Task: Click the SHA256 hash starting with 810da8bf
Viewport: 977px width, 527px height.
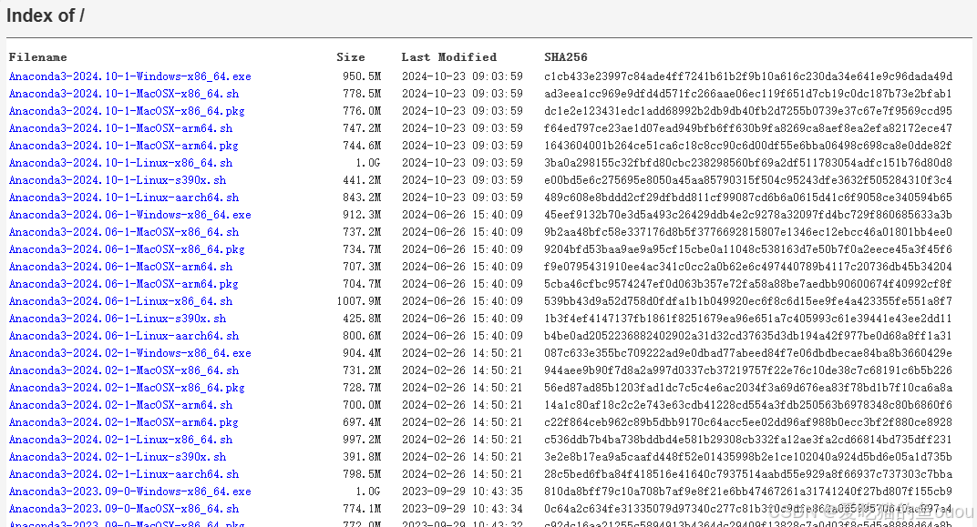Action: pyautogui.click(x=747, y=491)
